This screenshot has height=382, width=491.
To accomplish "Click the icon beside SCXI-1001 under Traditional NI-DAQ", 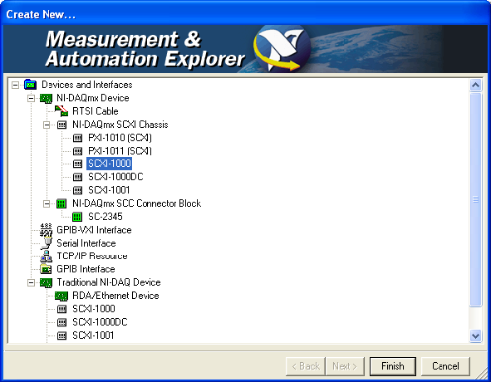I will point(61,336).
